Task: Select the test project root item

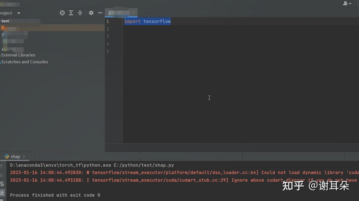Action: pyautogui.click(x=5, y=21)
